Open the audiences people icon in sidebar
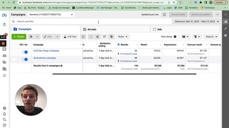 click(x=4, y=55)
